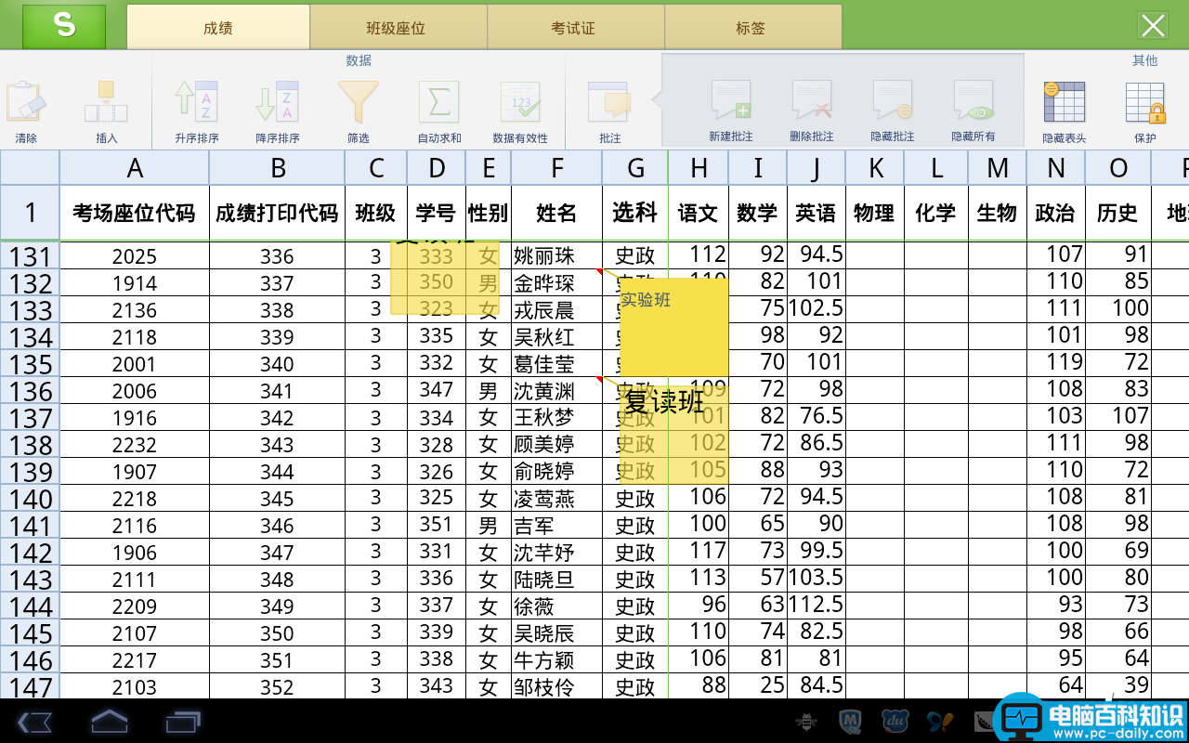The image size is (1189, 743).
Task: Tap the Android recent apps button
Action: click(183, 722)
